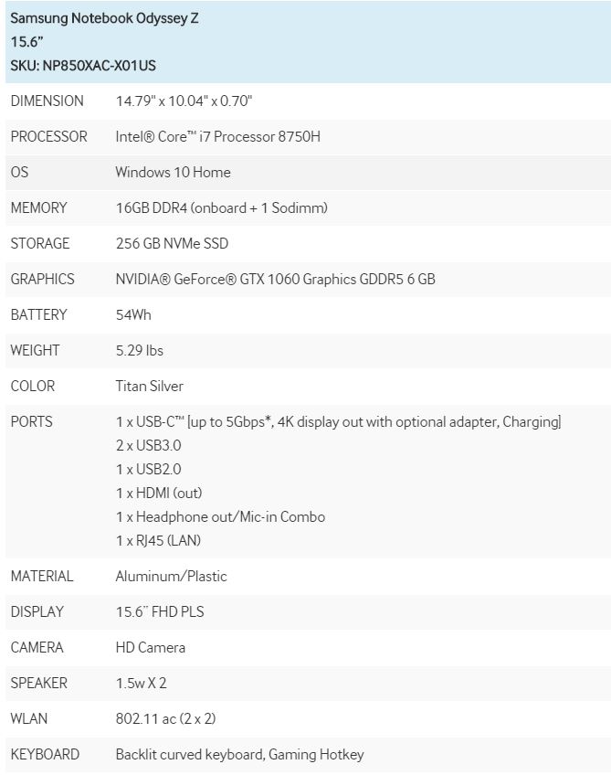Click the USB-C port description line
Screen dimensions: 611x775
coord(338,421)
